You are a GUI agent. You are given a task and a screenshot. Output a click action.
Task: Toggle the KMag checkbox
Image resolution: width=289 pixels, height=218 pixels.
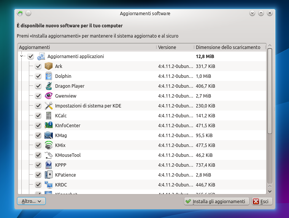pos(38,135)
